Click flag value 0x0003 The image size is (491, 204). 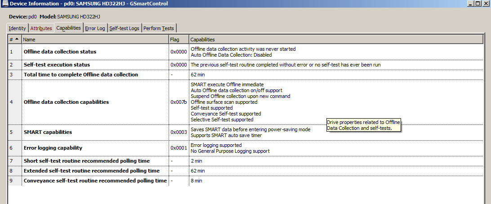coord(179,133)
